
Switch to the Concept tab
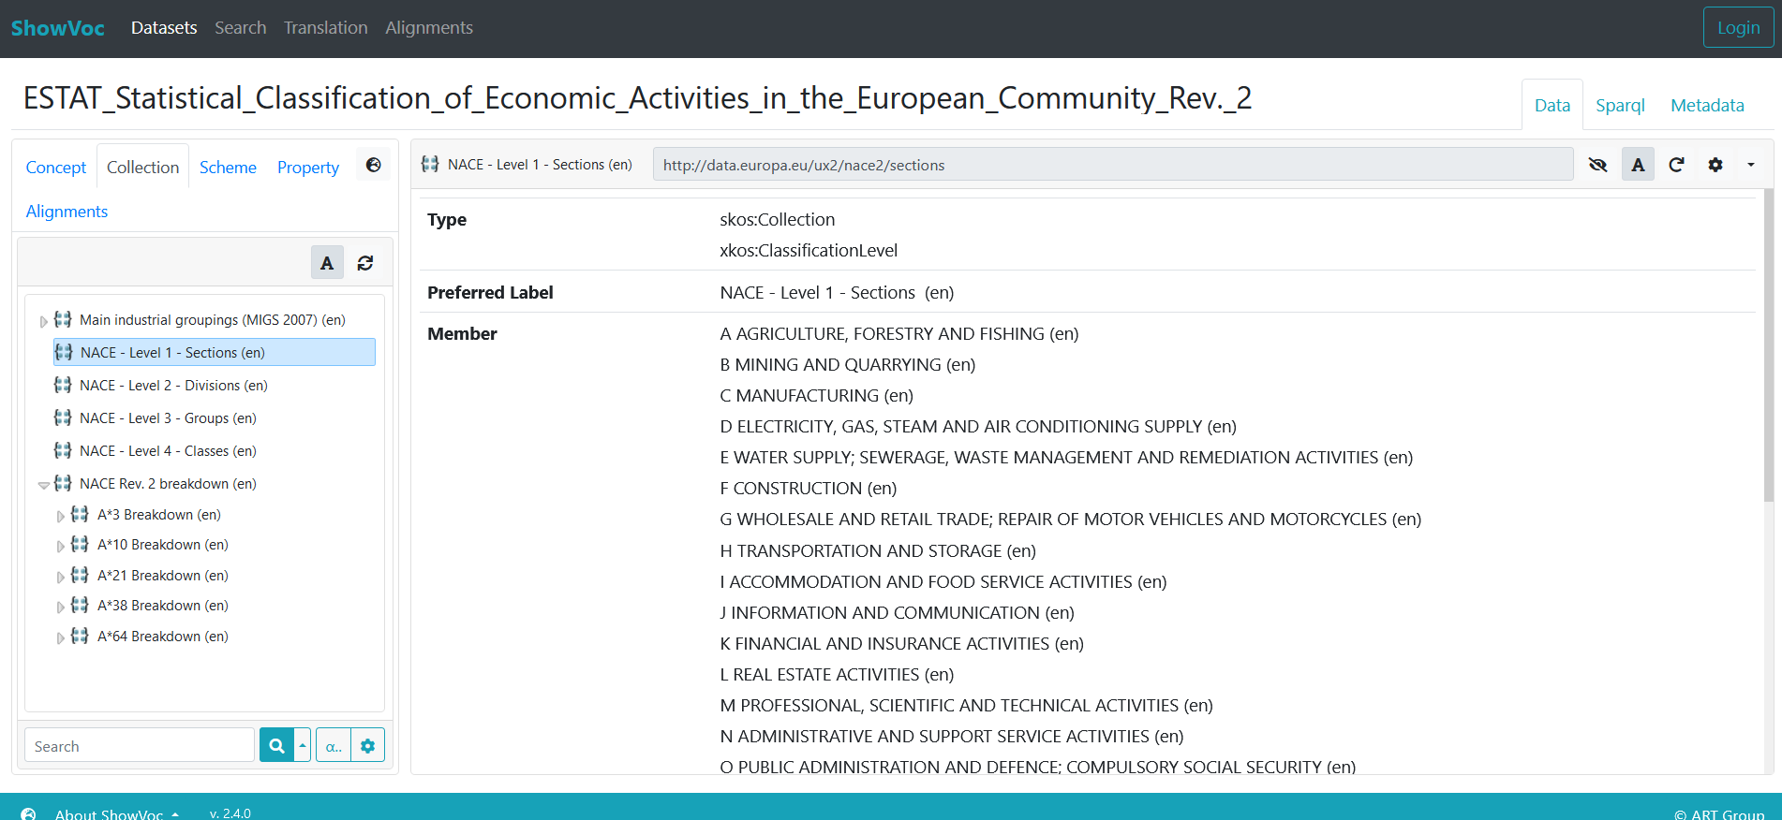coord(56,167)
